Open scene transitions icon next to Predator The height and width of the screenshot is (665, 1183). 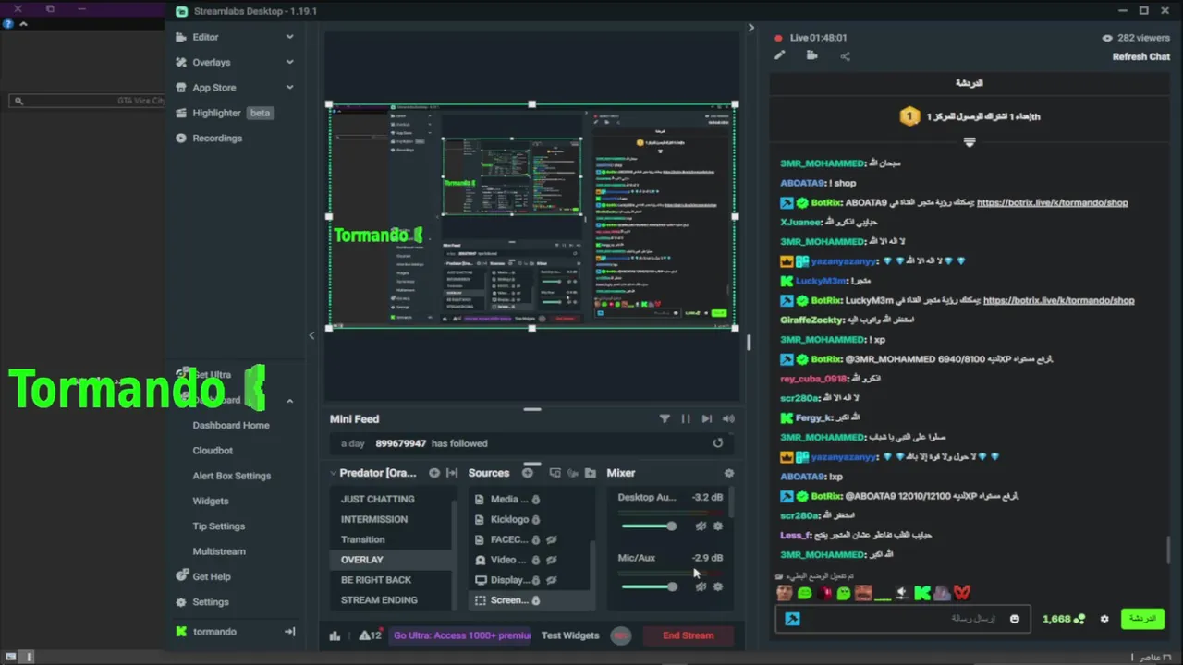point(452,473)
